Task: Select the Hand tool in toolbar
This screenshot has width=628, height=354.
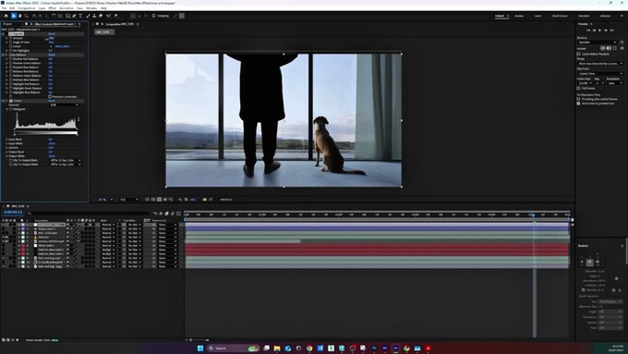Action: [x=20, y=16]
